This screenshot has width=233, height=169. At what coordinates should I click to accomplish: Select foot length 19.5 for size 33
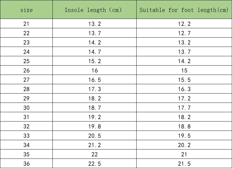click(184, 136)
